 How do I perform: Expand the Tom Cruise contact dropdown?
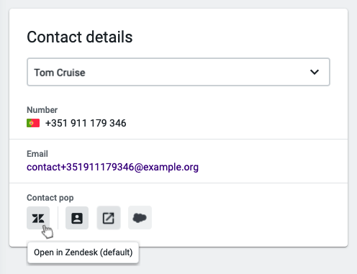178,72
